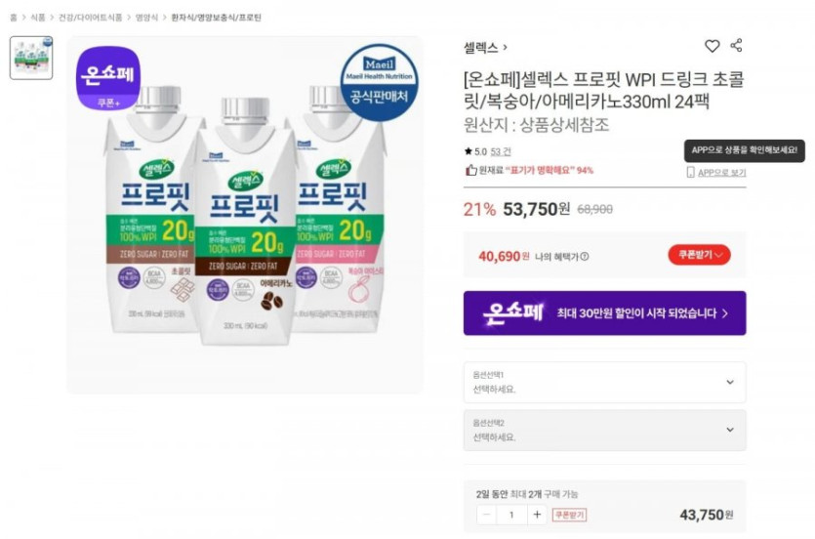Select the product thumbnail image

pos(31,58)
